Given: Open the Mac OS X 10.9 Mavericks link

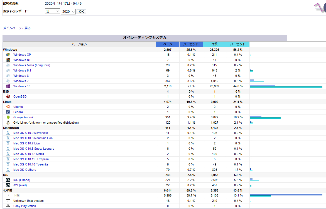Looking at the screenshot, I should tap(31, 133).
